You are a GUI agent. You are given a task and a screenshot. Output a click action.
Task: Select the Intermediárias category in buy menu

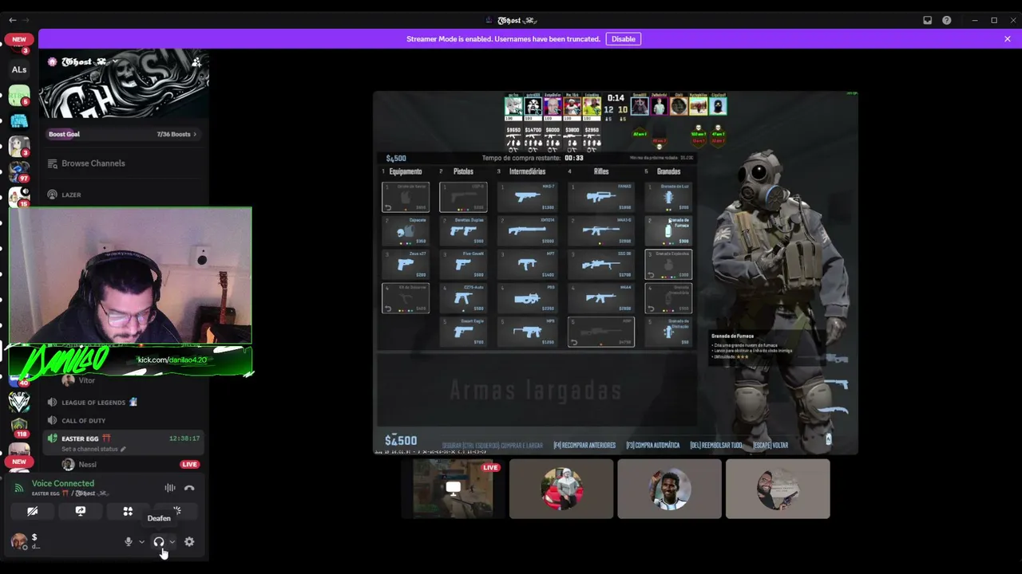[527, 171]
